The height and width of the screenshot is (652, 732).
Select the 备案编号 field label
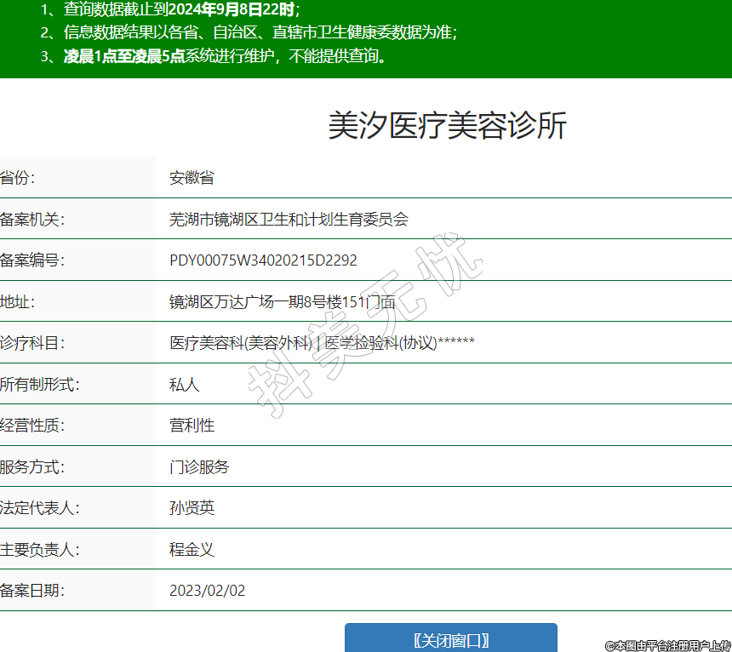click(x=32, y=260)
